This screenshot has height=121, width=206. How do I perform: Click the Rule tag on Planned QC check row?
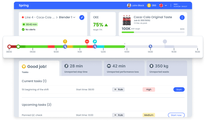118,115
